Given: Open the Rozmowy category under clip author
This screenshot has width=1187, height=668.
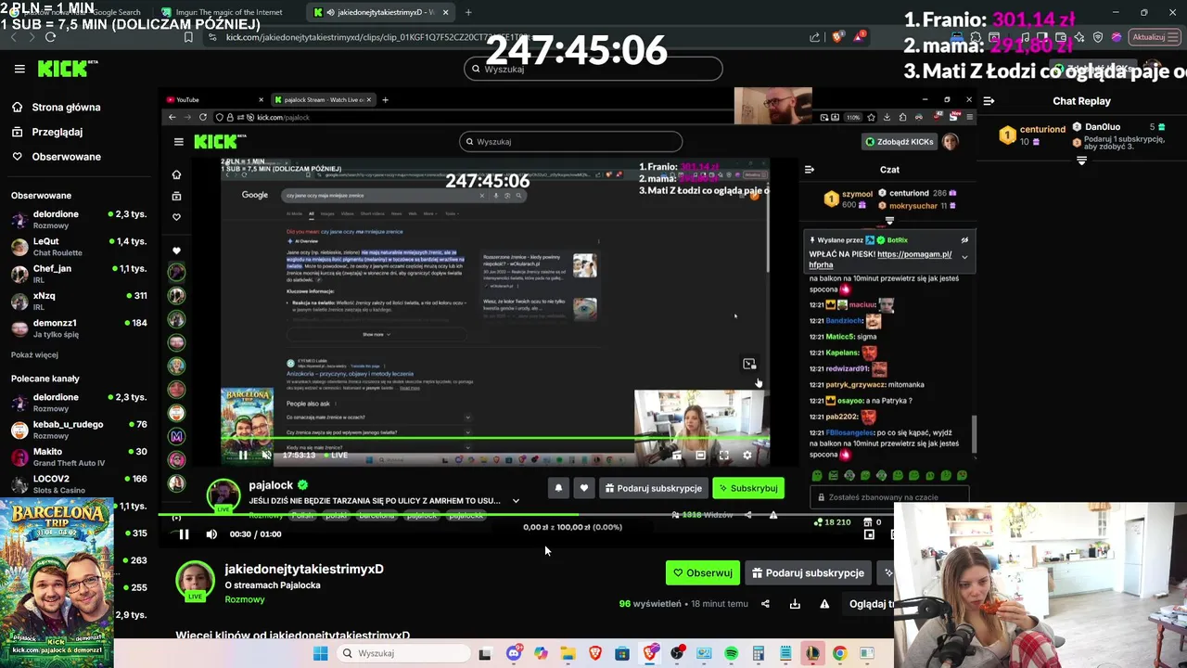Looking at the screenshot, I should pos(245,599).
